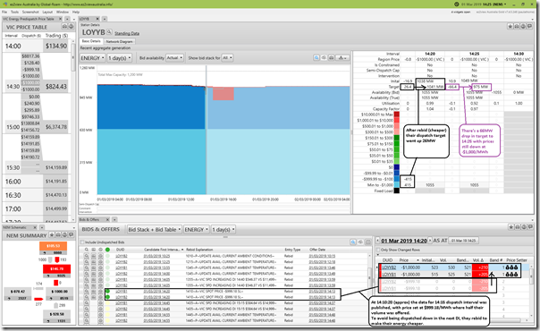Open the Bid availability Actual dropdown
Viewport: 540px width, 331px height.
174,58
